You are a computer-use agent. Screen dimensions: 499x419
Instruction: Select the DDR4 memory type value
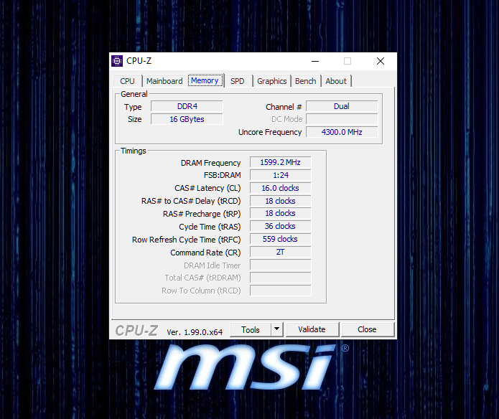pos(187,106)
